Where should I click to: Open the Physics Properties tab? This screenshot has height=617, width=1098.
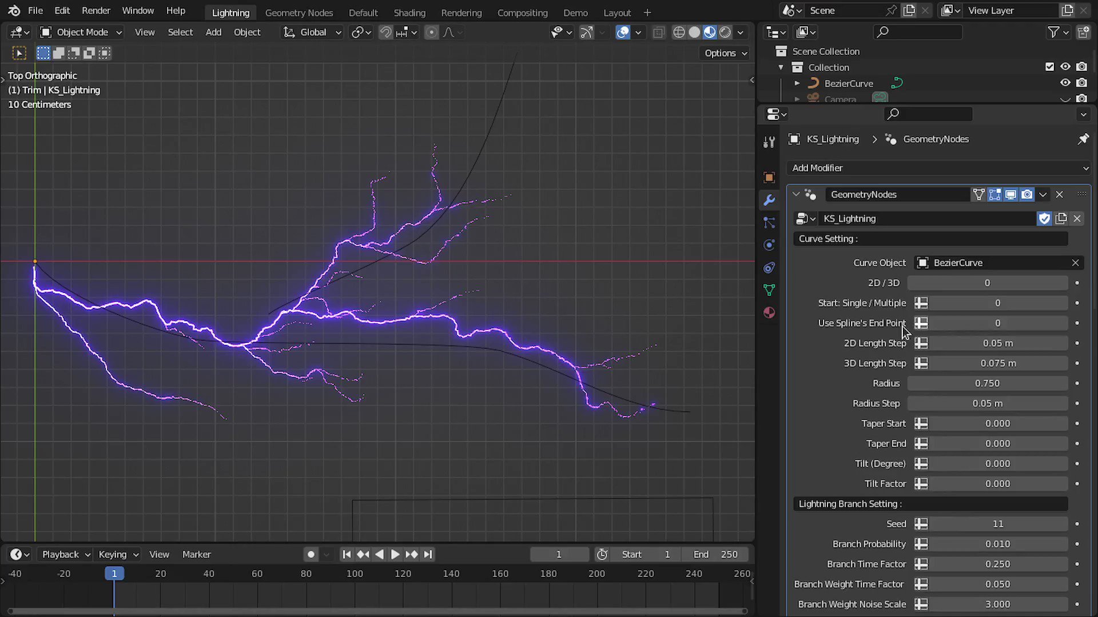769,245
